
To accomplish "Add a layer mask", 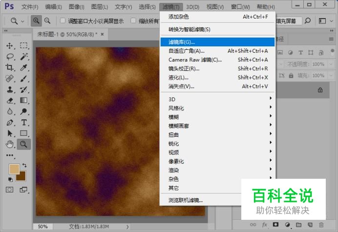I will click(275, 225).
